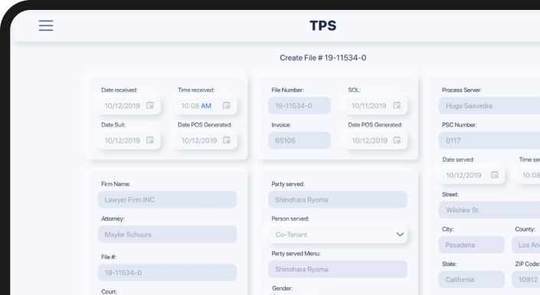Open calendar icon in Date received field
The height and width of the screenshot is (295, 540).
tap(150, 106)
